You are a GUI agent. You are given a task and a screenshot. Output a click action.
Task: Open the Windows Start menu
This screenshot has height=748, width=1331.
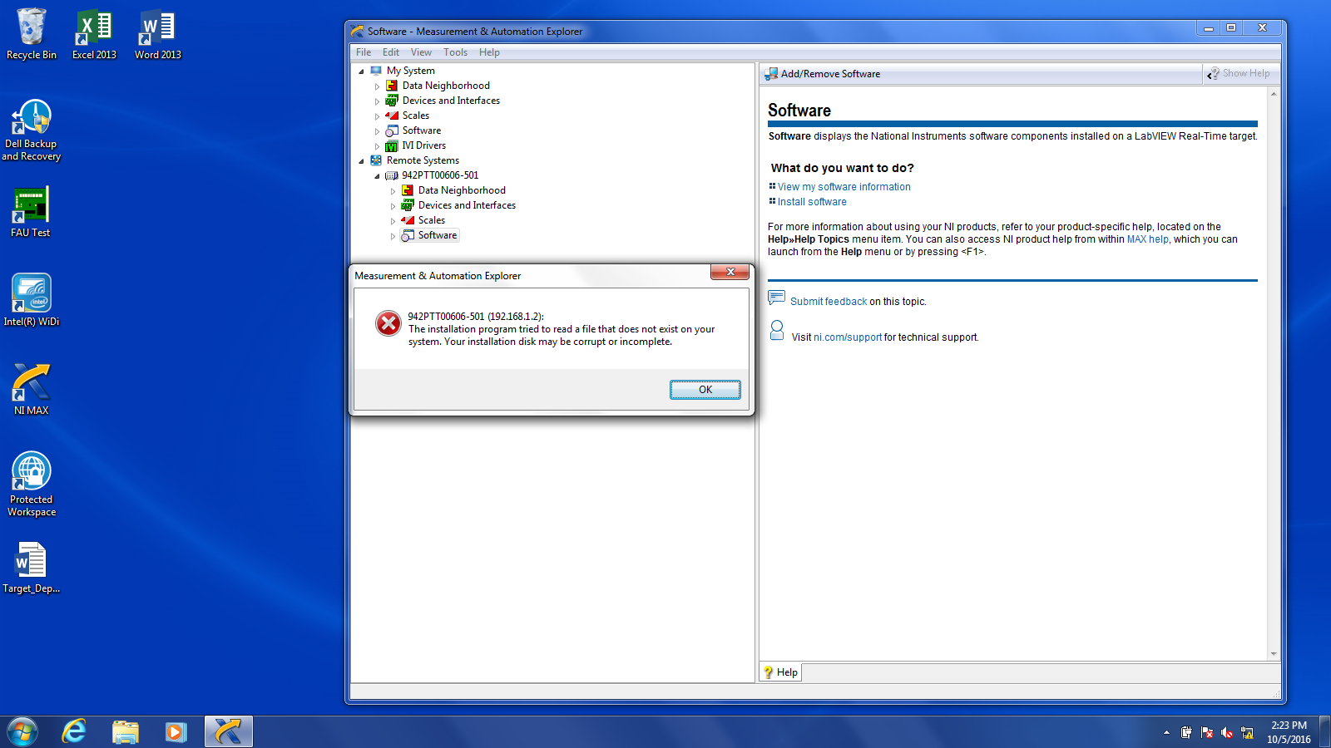tap(22, 732)
